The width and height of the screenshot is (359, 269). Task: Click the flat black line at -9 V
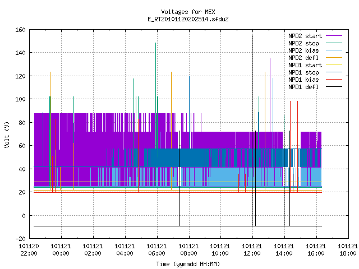click(178, 226)
